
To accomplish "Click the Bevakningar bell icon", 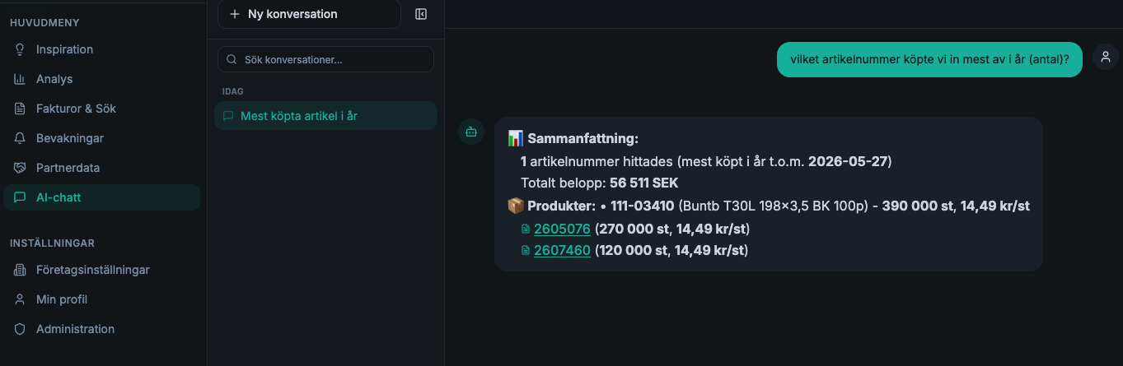I will coord(20,138).
